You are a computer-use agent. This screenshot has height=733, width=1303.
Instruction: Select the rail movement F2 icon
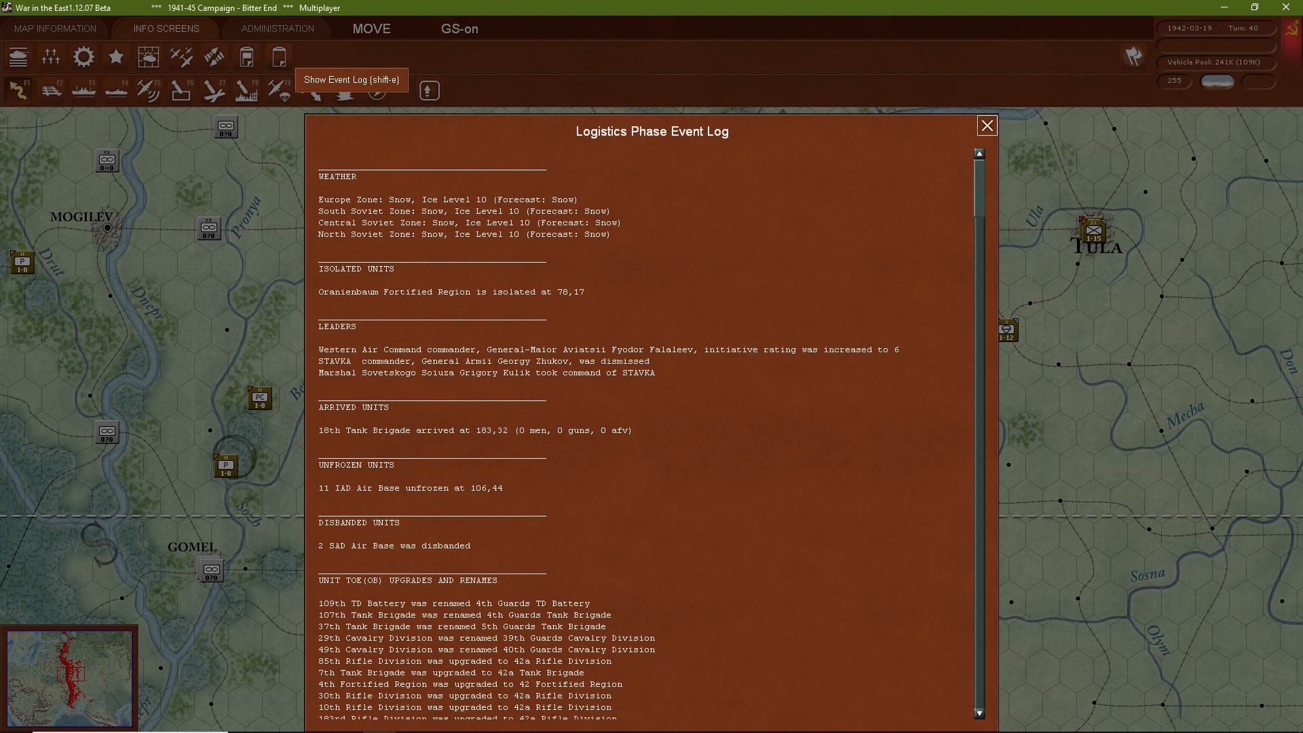[x=51, y=90]
